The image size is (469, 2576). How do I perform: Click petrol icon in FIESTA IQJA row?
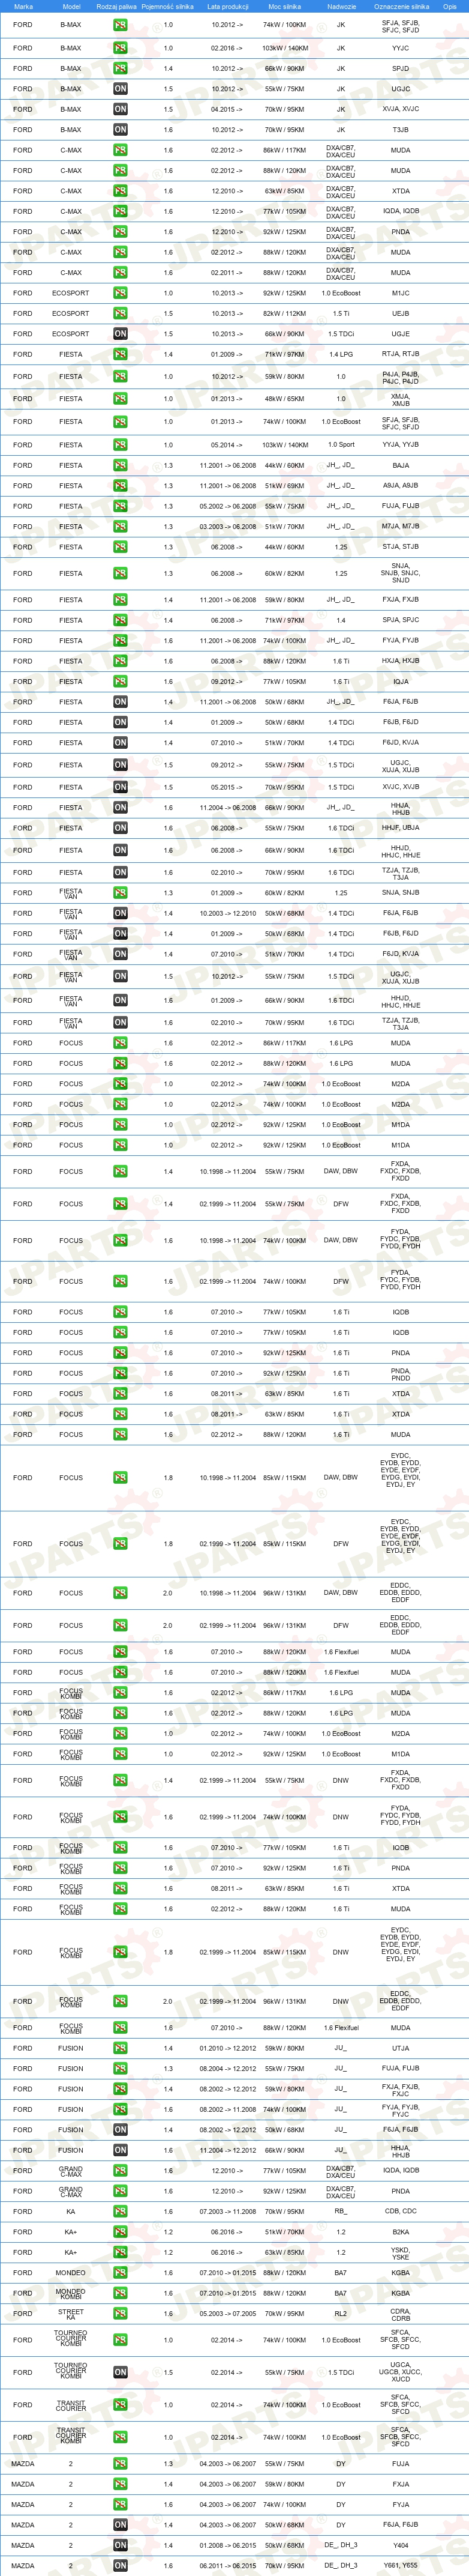(120, 681)
